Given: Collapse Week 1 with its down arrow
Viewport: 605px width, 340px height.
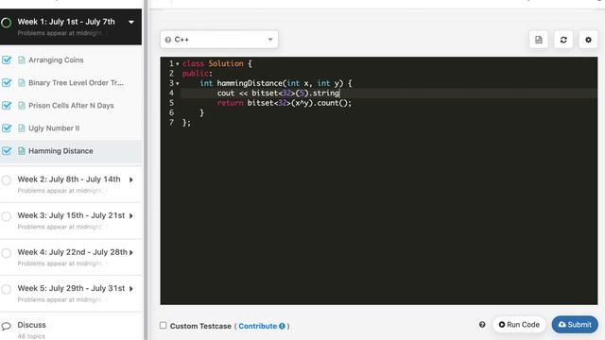Looking at the screenshot, I should coord(131,23).
